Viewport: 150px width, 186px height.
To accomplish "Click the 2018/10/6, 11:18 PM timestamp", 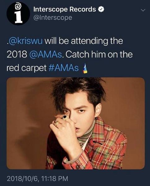I will coord(37,179).
